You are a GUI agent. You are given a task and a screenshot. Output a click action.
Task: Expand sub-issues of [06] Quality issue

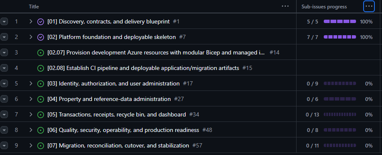point(31,130)
